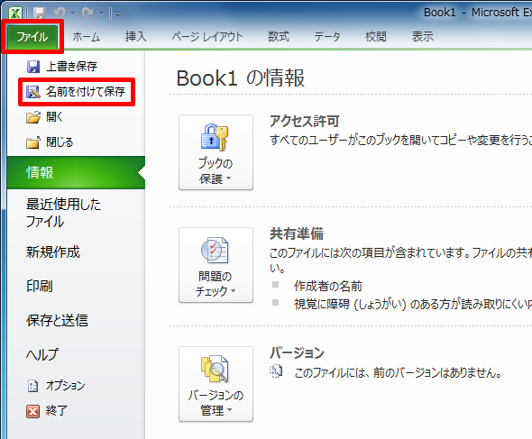Click the 開く open folder icon

click(33, 117)
